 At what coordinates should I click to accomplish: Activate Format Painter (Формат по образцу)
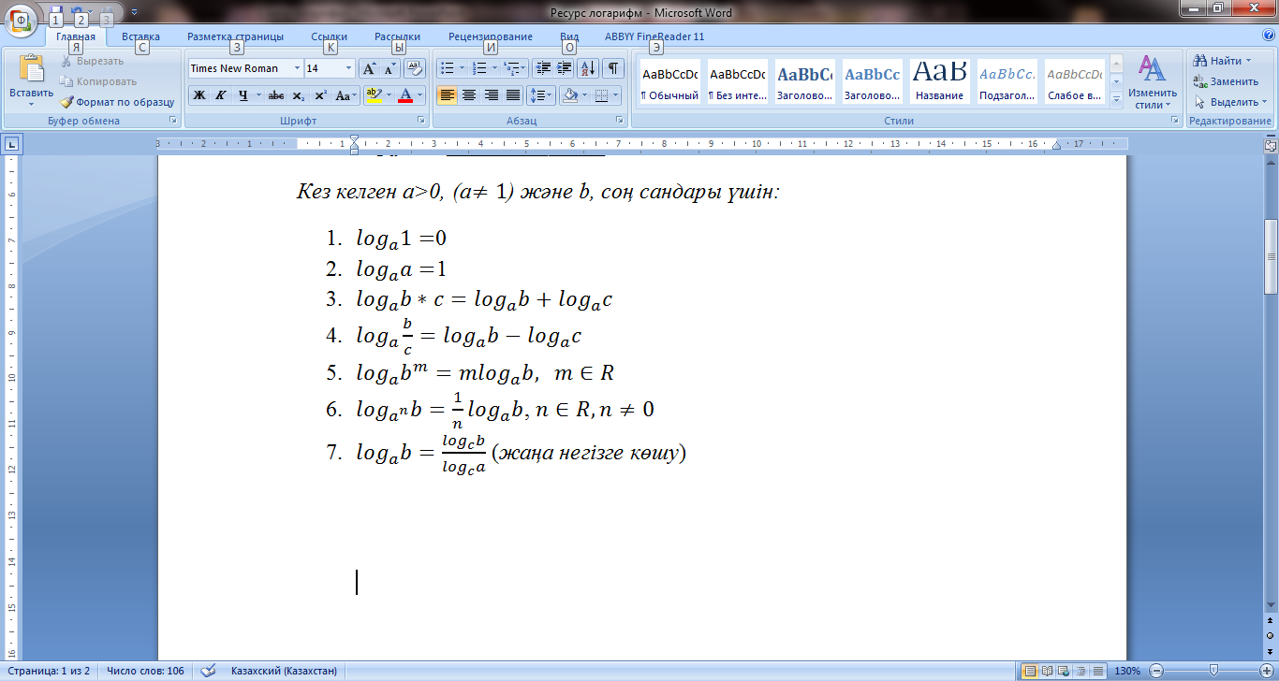pos(117,102)
